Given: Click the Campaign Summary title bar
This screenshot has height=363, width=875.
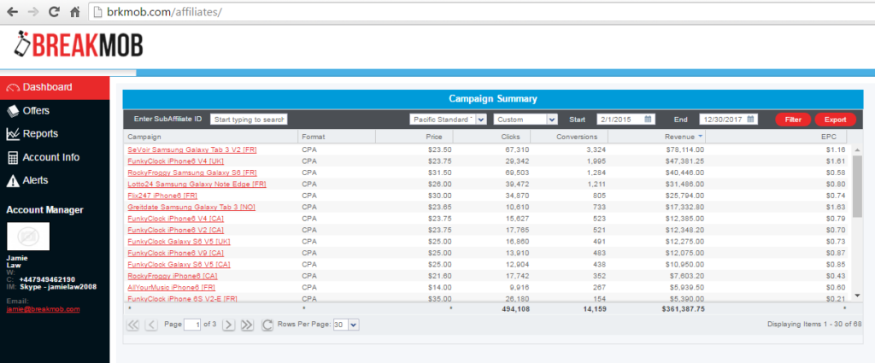Looking at the screenshot, I should coord(493,99).
